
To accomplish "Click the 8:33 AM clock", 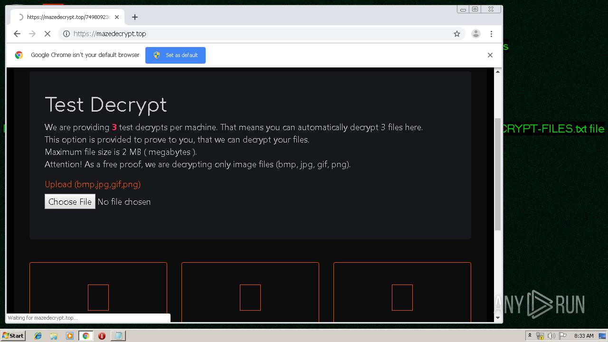I will tap(584, 336).
